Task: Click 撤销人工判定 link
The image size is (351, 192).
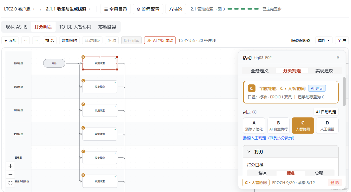Action: coord(268,138)
